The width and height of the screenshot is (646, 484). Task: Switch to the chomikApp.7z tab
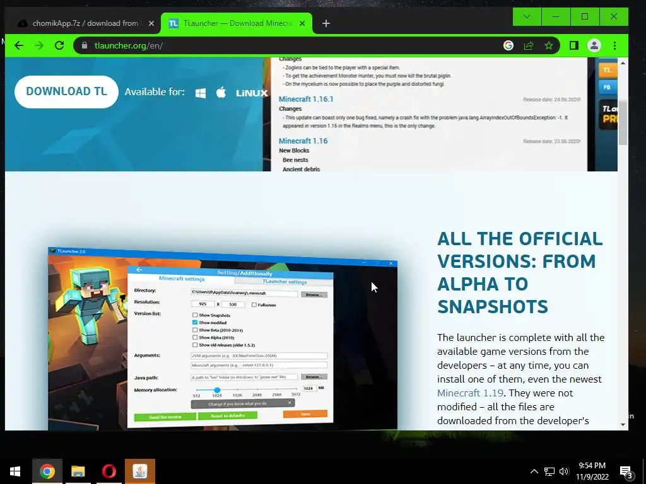85,23
